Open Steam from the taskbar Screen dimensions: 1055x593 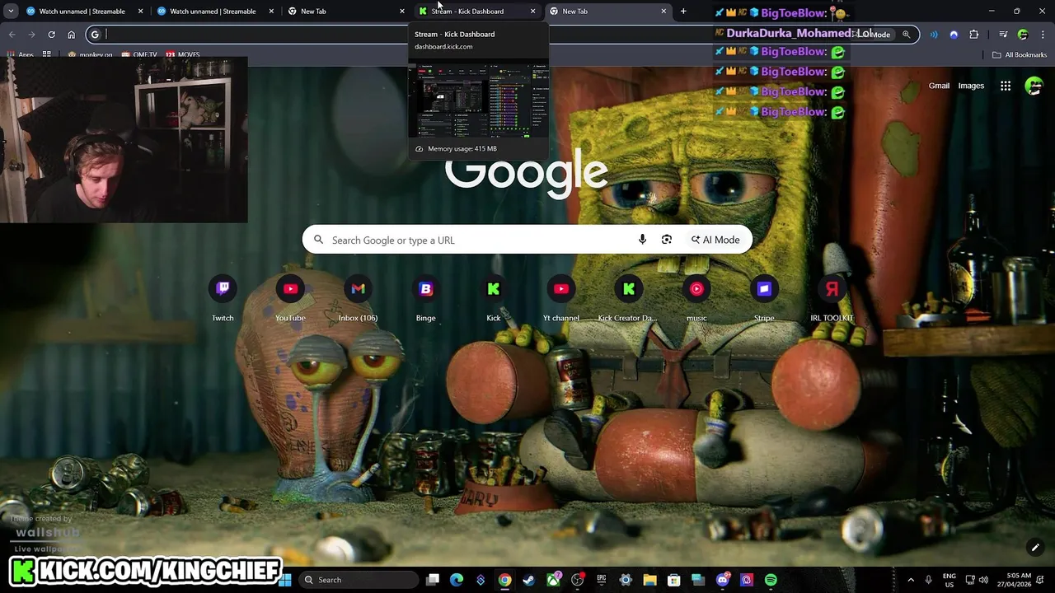click(x=529, y=580)
